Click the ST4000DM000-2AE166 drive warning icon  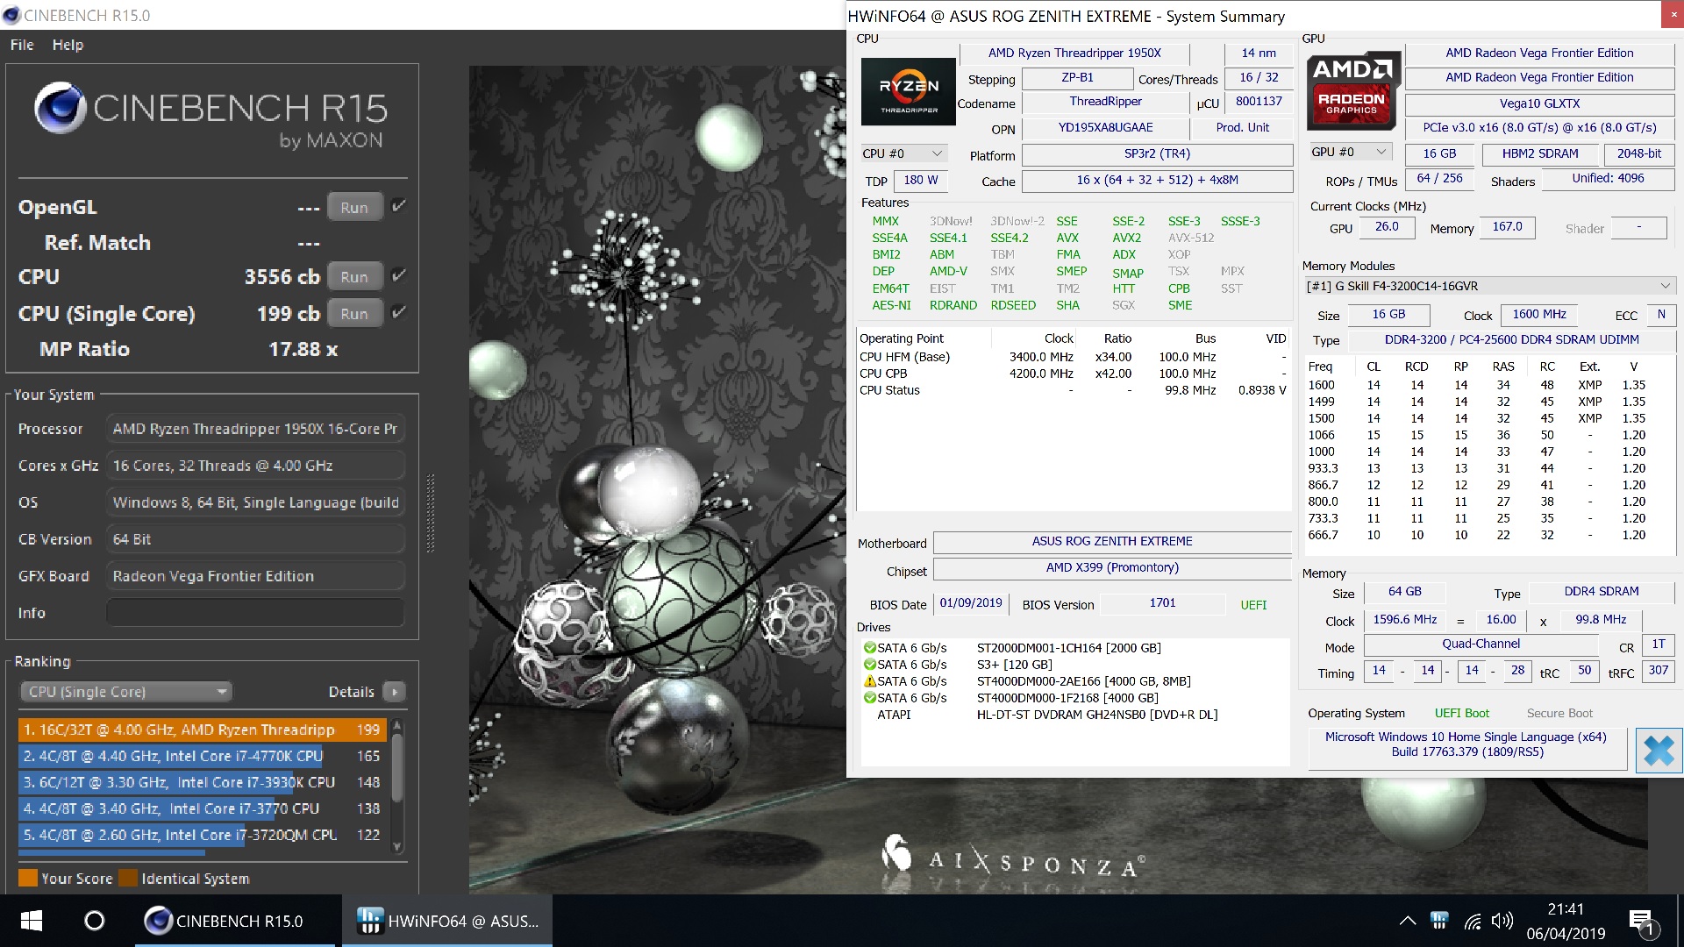(x=869, y=681)
